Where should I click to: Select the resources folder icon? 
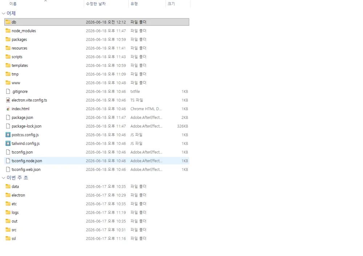8,48
